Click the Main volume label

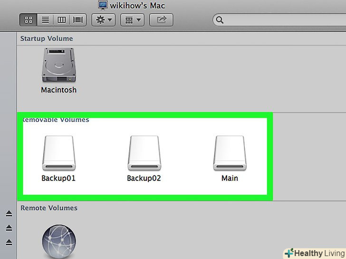230,178
